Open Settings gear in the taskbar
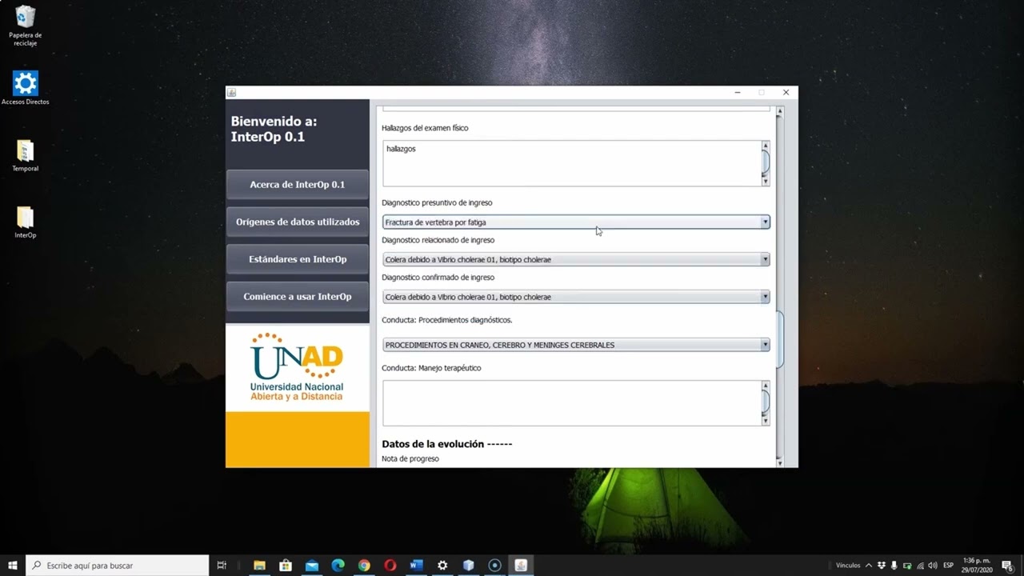The width and height of the screenshot is (1024, 576). [x=442, y=565]
